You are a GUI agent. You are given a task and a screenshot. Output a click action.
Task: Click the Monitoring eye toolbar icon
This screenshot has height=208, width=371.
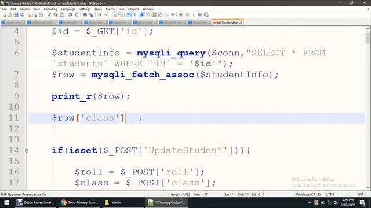173,15
